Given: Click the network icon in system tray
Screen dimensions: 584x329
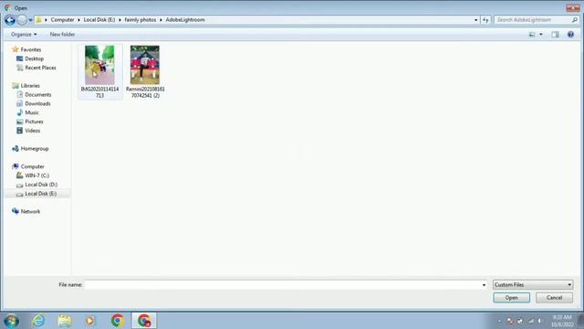Looking at the screenshot, I should [531, 321].
